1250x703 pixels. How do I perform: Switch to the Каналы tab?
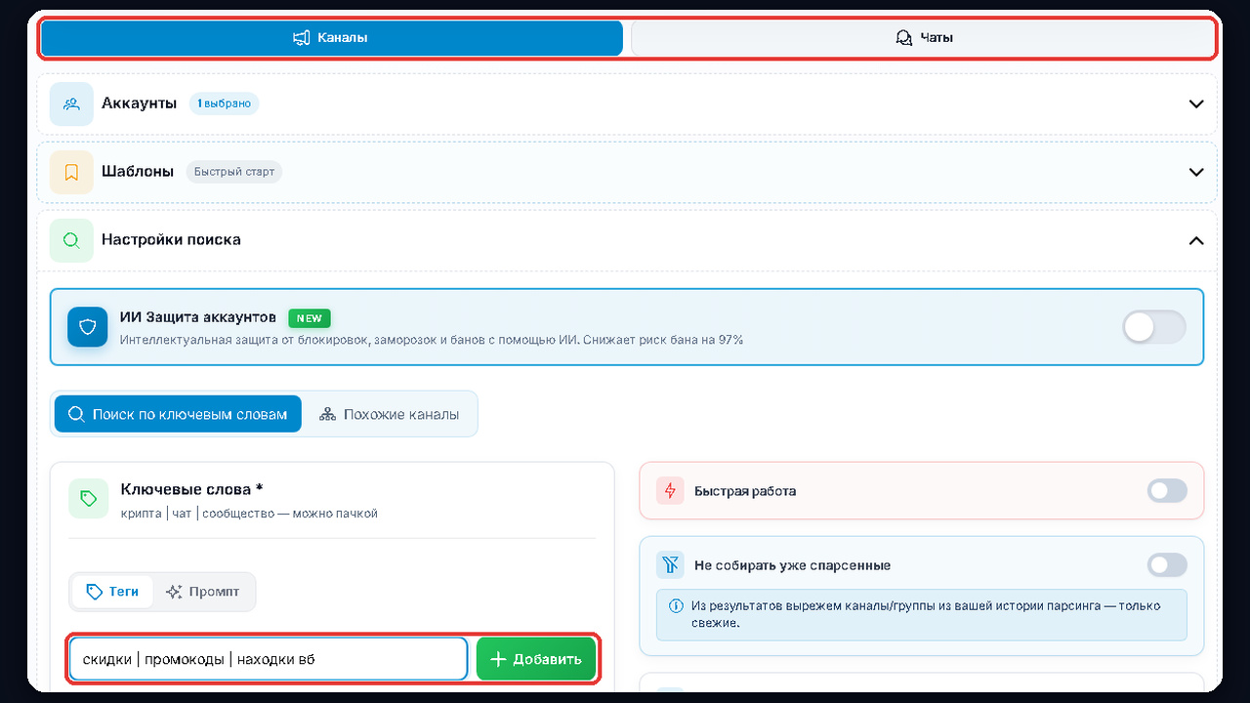click(x=331, y=38)
